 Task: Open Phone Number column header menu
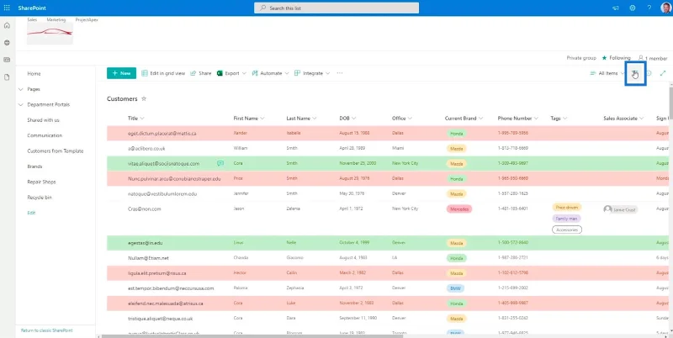(518, 119)
